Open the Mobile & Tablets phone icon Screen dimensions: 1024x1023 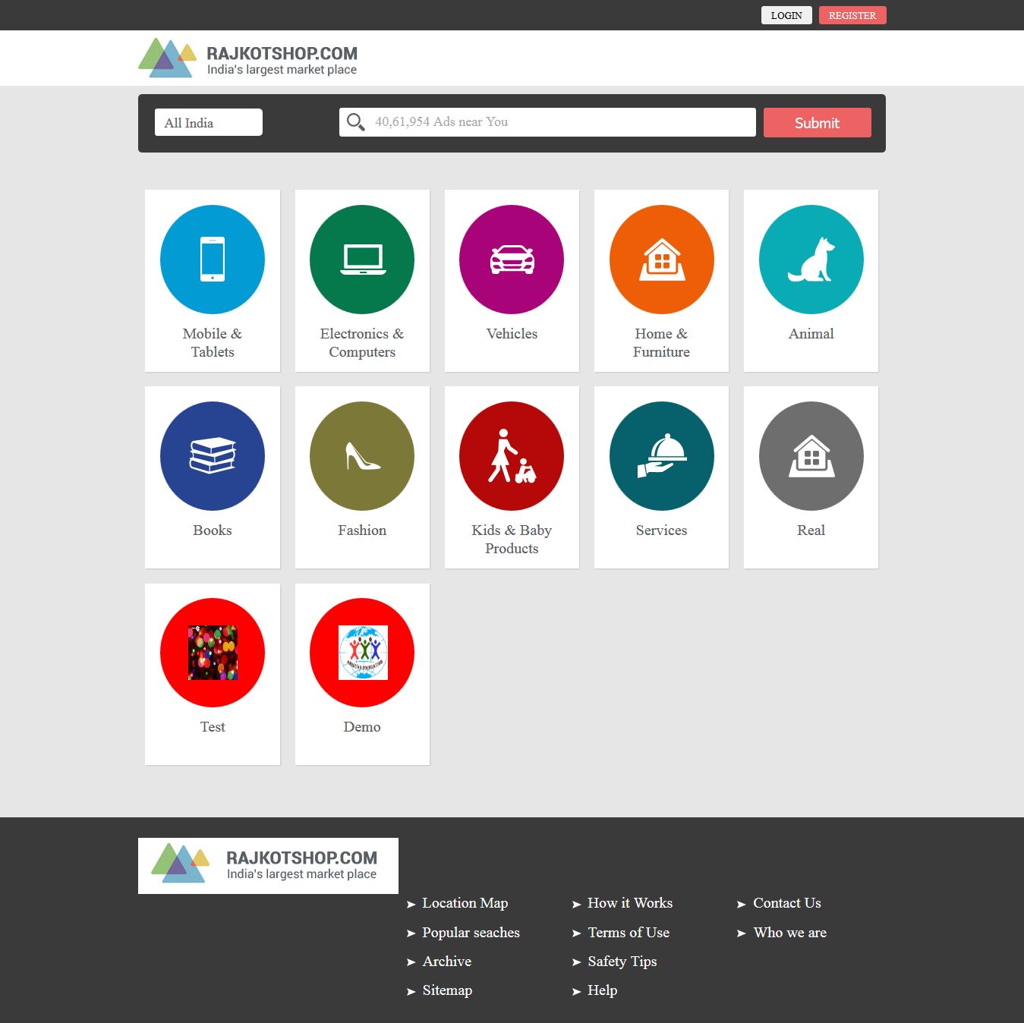213,260
